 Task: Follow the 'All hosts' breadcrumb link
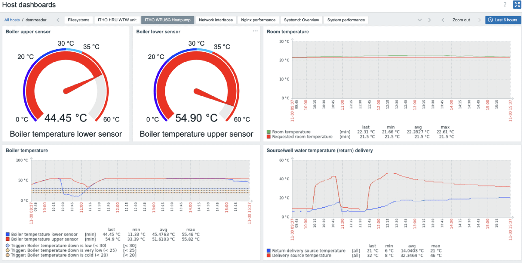tap(11, 20)
